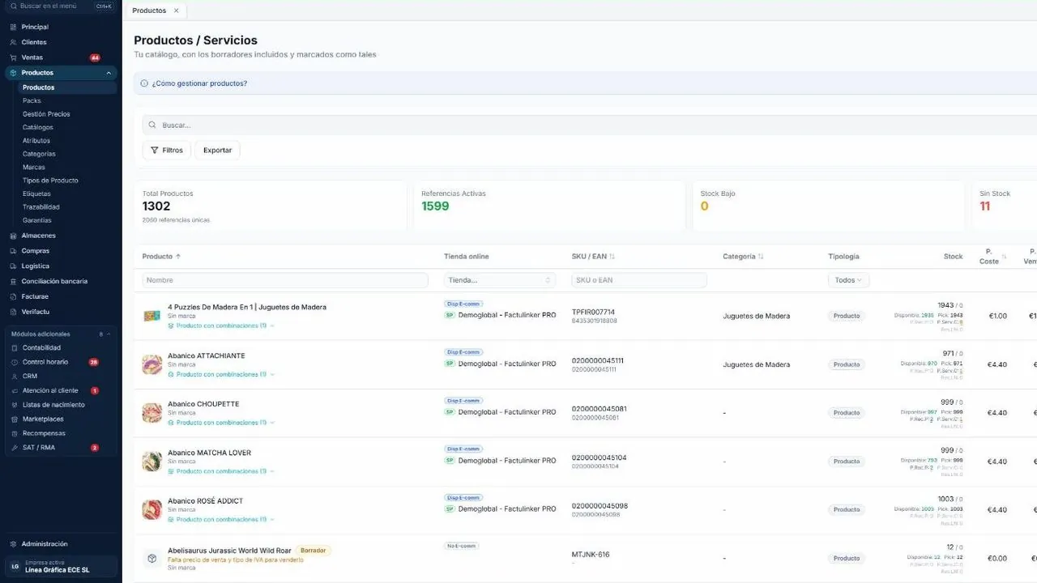Image resolution: width=1037 pixels, height=583 pixels.
Task: Click the SKU o EAN filter input
Action: [x=639, y=280]
